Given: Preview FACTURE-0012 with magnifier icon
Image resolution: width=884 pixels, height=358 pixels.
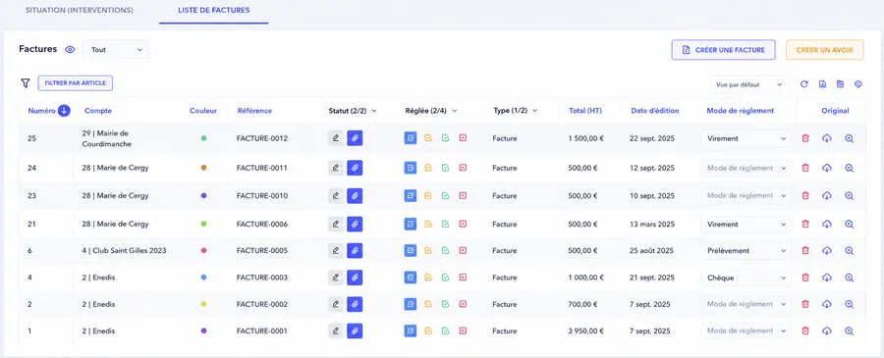Looking at the screenshot, I should click(x=849, y=138).
